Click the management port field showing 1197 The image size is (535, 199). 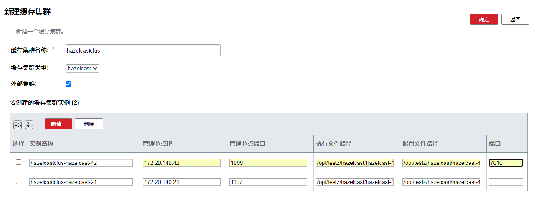(268, 182)
